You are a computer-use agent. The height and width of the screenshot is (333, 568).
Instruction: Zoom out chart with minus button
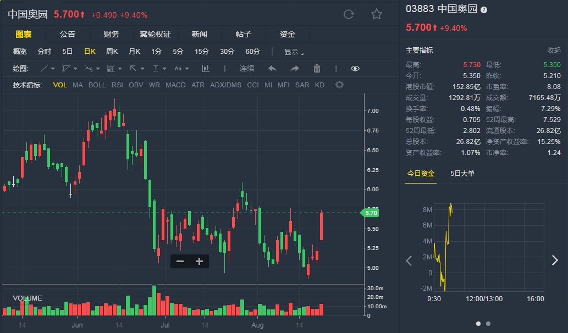click(x=180, y=262)
